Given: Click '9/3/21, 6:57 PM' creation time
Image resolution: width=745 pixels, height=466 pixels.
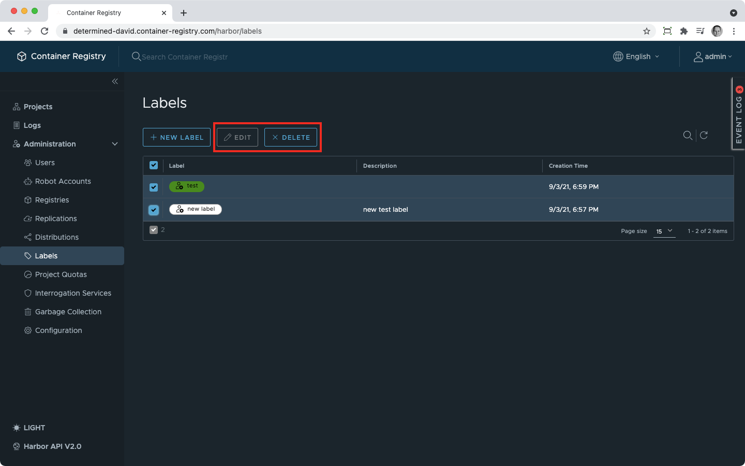Looking at the screenshot, I should (x=574, y=210).
